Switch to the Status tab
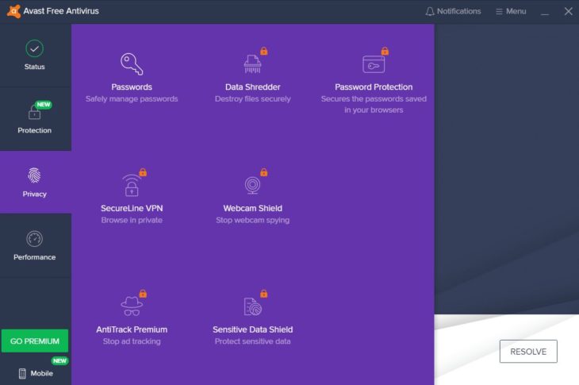This screenshot has height=385, width=579. pos(34,56)
